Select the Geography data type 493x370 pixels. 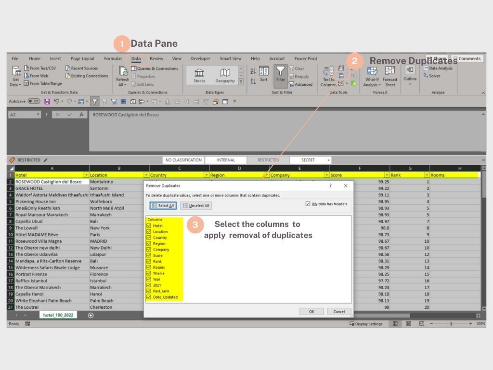(x=225, y=76)
